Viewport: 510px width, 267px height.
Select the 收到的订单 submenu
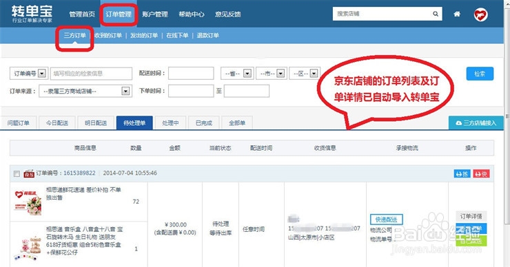click(108, 35)
